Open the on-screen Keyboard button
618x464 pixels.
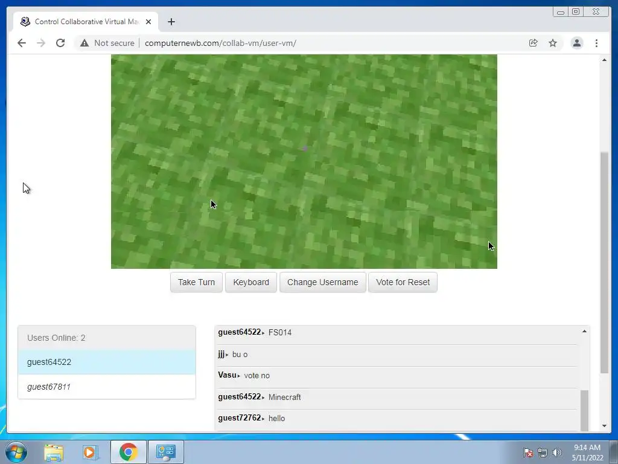[251, 282]
